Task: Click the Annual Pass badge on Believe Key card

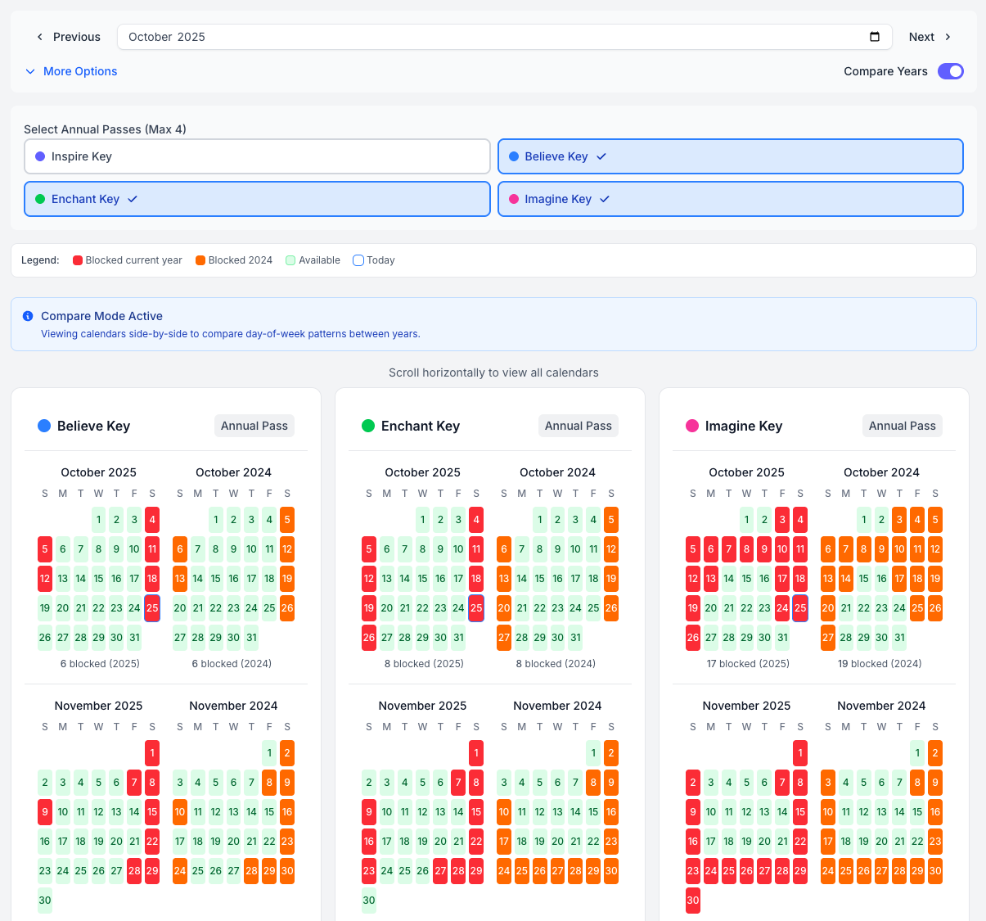Action: pyautogui.click(x=254, y=426)
